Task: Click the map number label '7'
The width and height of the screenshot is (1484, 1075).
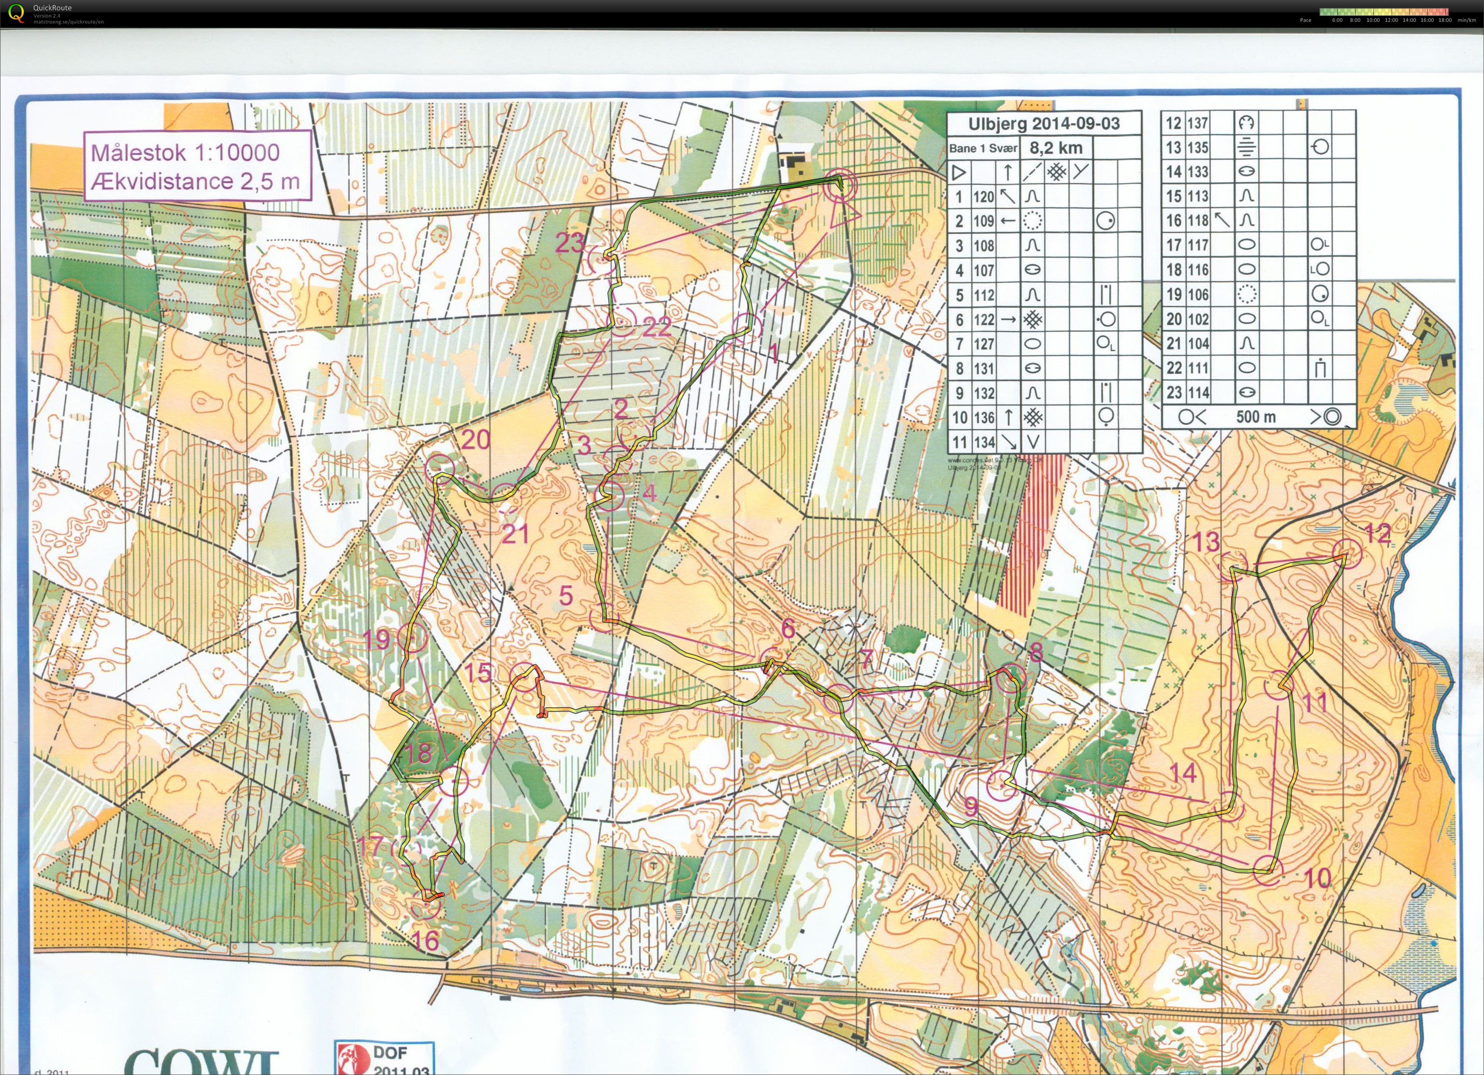Action: (866, 659)
